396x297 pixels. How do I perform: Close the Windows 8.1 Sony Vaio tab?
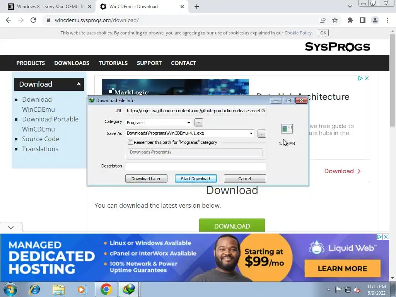[x=90, y=7]
